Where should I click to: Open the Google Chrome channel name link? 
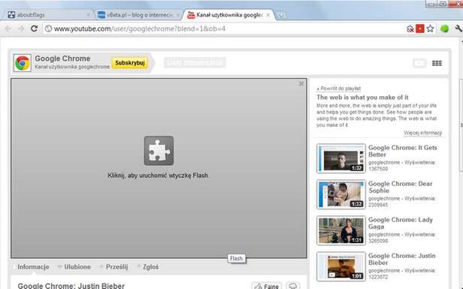[62, 59]
